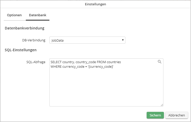
Task: Switch to the Optionen tab
Action: [14, 15]
